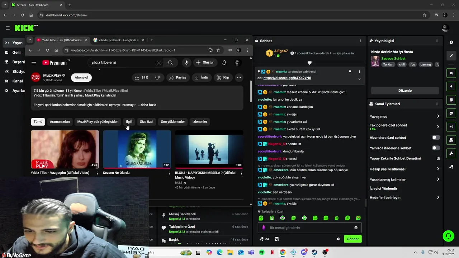
Task: Open the info icon in right rail
Action: (x=451, y=42)
